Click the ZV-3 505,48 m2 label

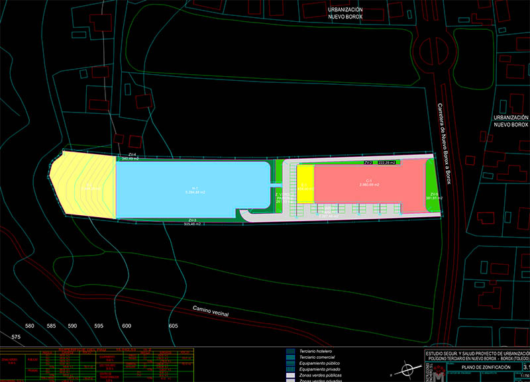click(x=192, y=222)
